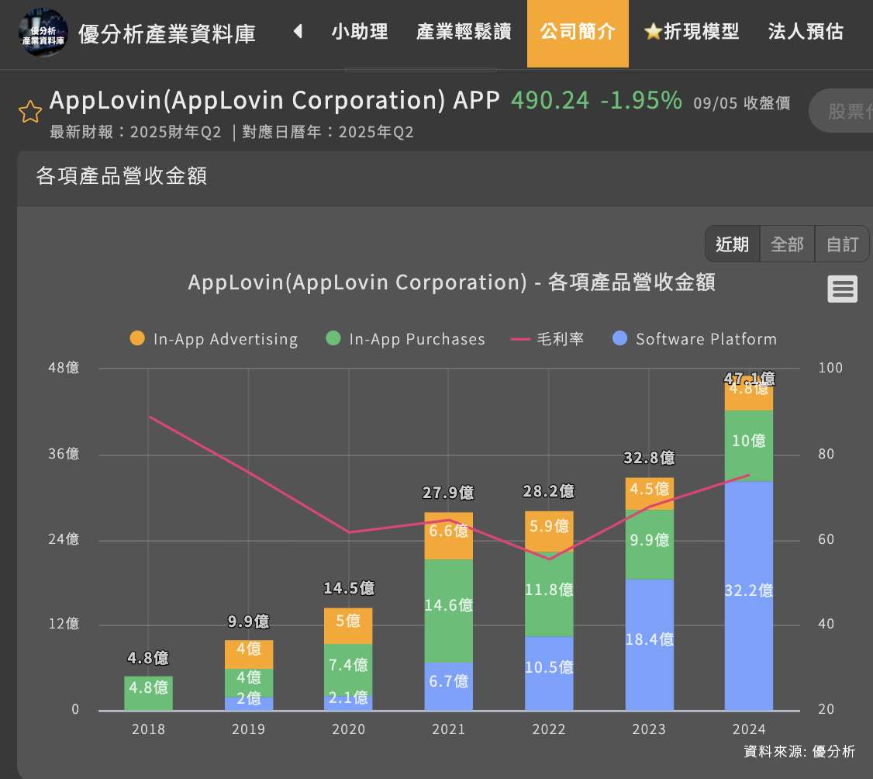The image size is (873, 779).
Task: Toggle the 毛利率 line in legend
Action: 547,339
